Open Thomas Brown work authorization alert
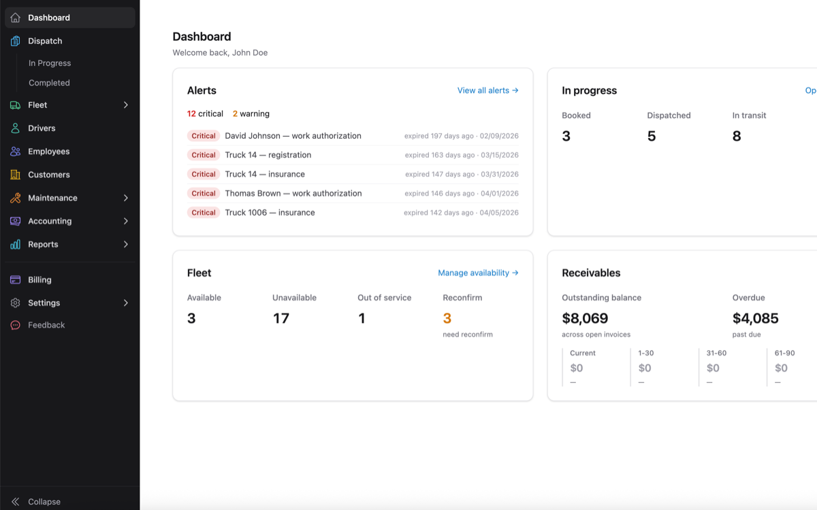817x510 pixels. [x=353, y=193]
